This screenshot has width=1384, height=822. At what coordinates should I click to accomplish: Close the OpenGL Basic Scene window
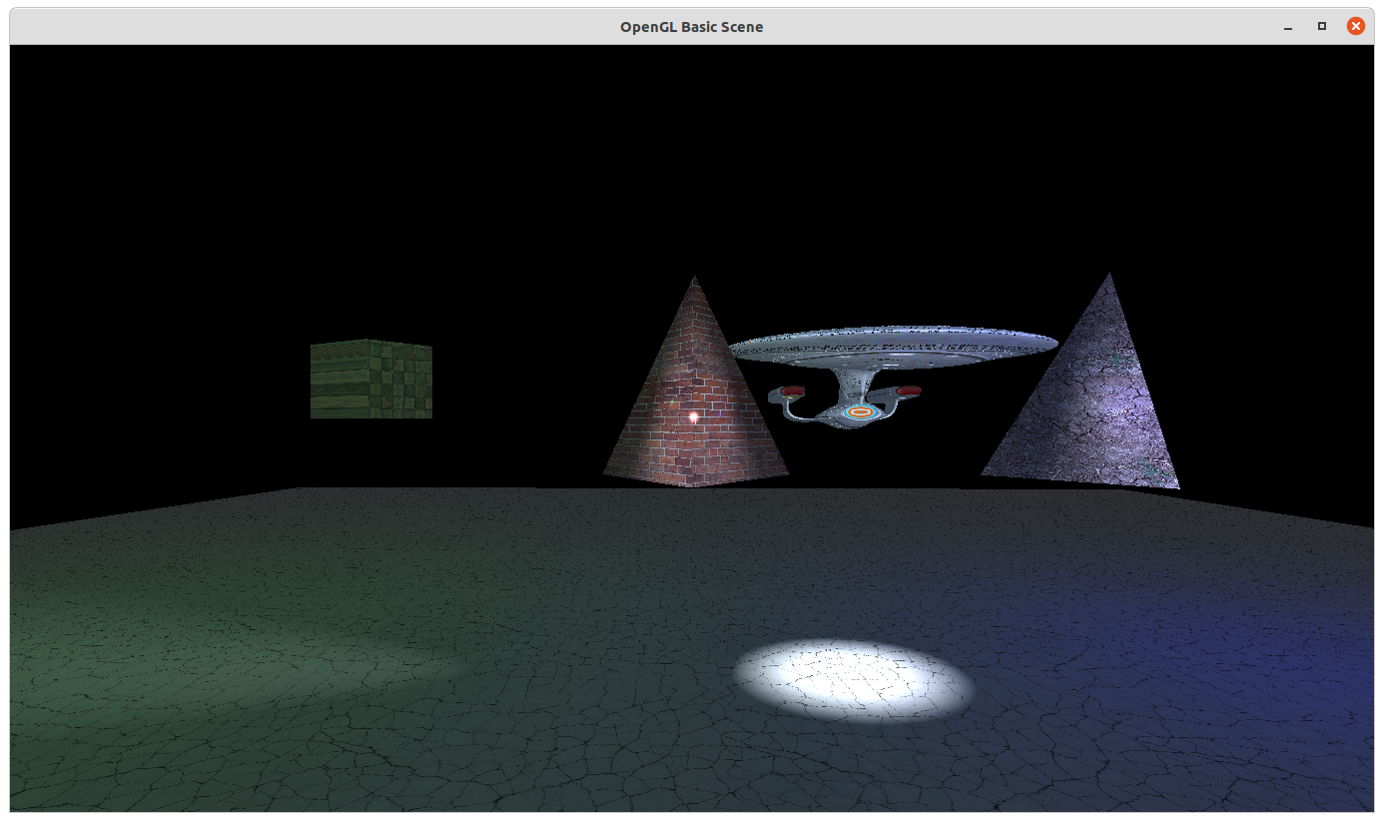tap(1355, 27)
